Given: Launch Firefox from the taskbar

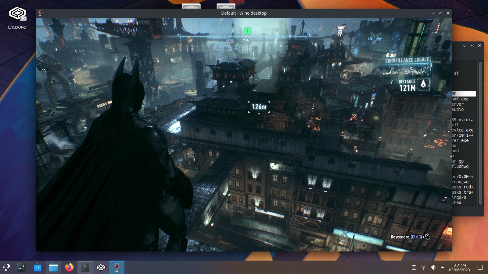Looking at the screenshot, I should pyautogui.click(x=69, y=267).
